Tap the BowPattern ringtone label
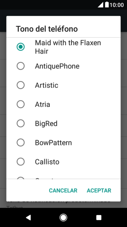The image size is (127, 227). 53,143
